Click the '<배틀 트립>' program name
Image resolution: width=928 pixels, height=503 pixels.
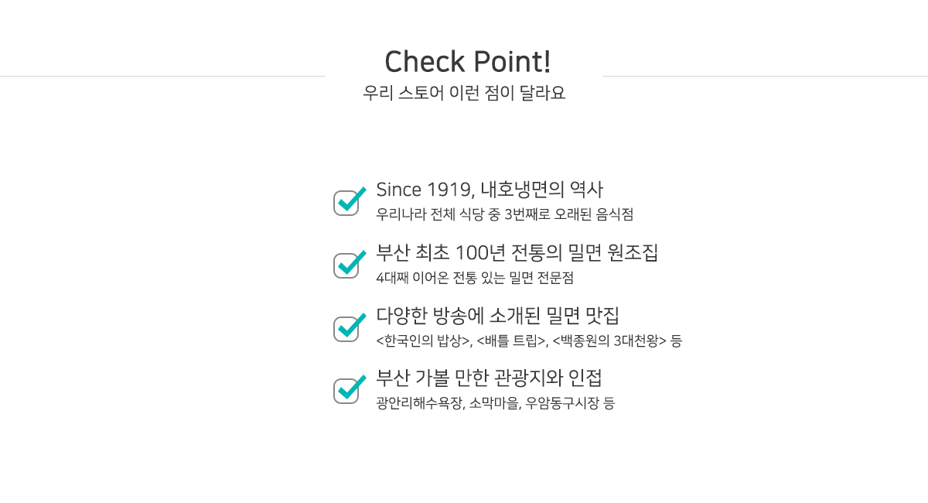tap(511, 340)
